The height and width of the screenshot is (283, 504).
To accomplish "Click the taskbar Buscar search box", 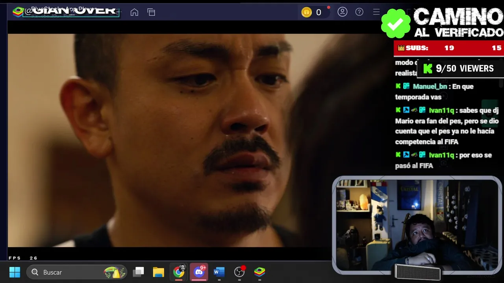I will [77, 272].
